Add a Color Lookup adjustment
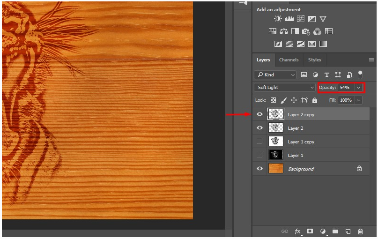Image resolution: width=378 pixels, height=239 pixels. (x=328, y=31)
